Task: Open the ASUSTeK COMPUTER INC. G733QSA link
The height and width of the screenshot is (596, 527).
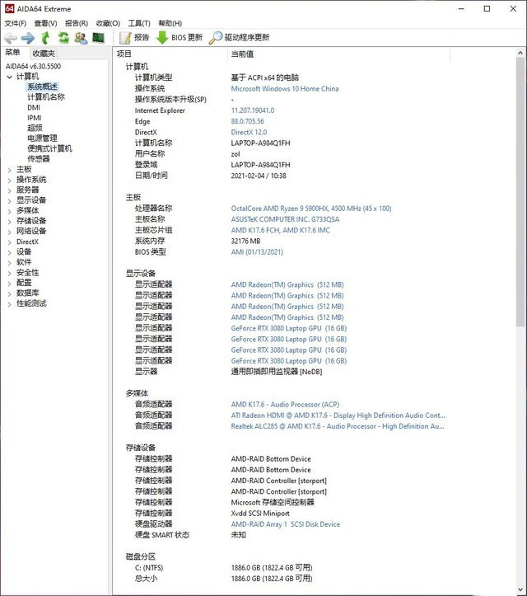Action: [285, 219]
